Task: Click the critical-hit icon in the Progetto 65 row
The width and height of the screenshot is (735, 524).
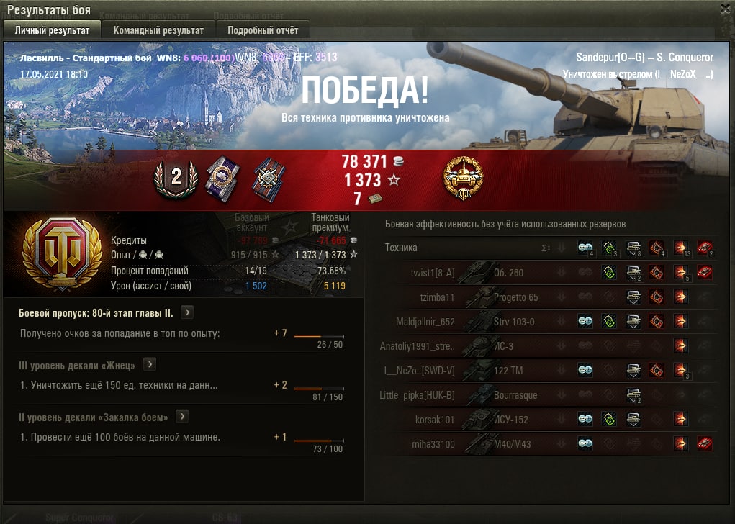Action: click(x=657, y=297)
